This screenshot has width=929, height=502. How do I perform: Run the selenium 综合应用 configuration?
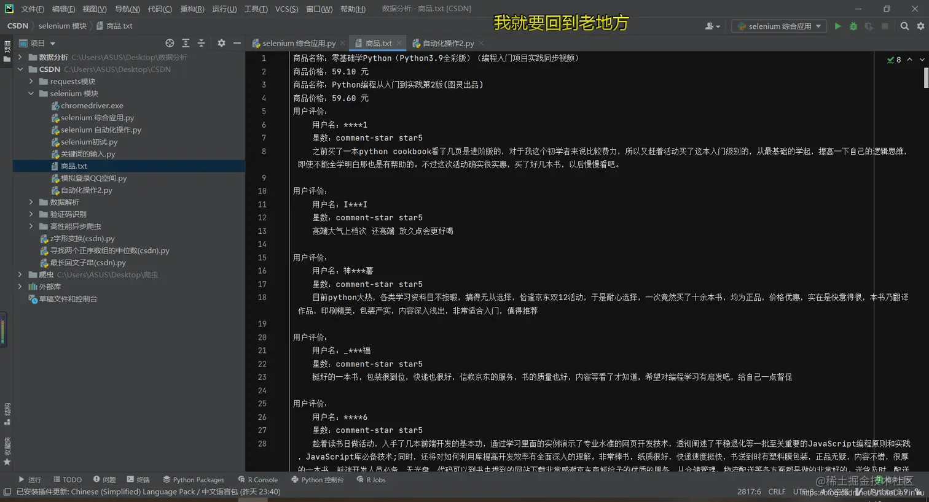click(837, 26)
